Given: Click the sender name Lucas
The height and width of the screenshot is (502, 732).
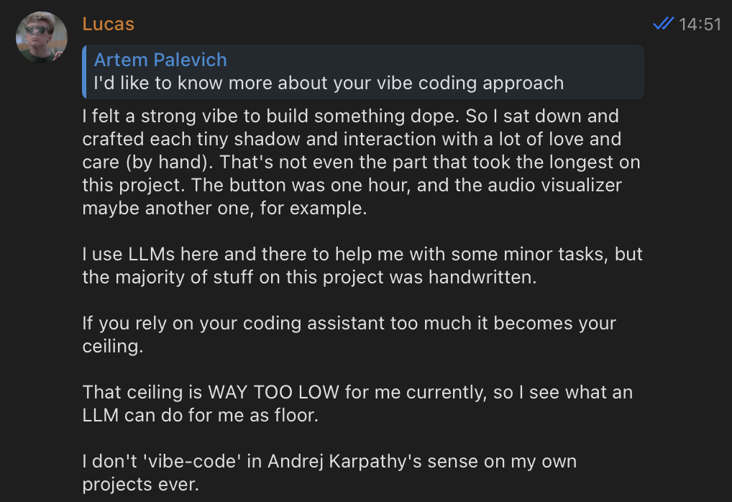Looking at the screenshot, I should (109, 24).
